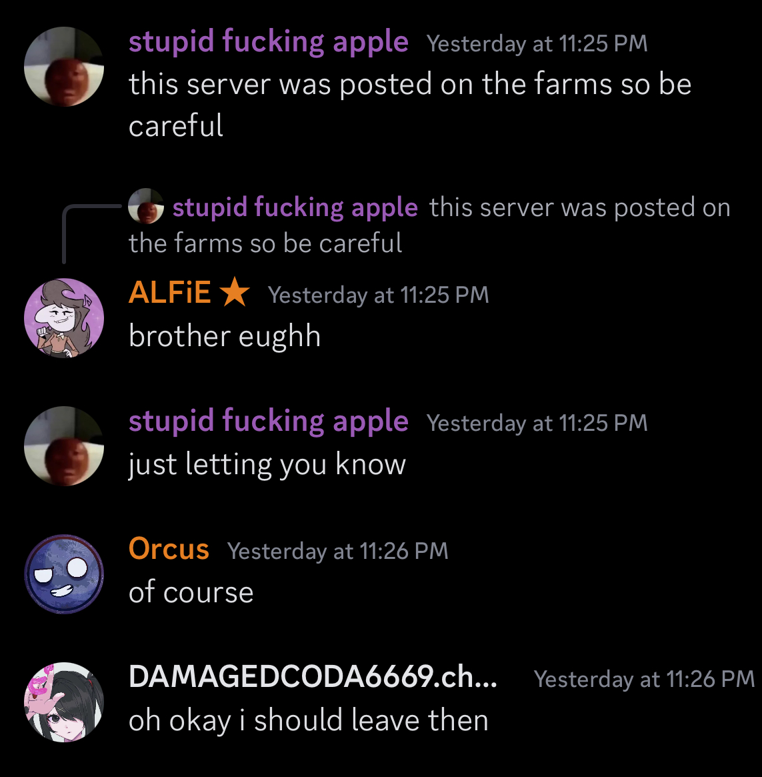Open ALFiE's username profile
This screenshot has width=762, height=777.
pos(169,292)
